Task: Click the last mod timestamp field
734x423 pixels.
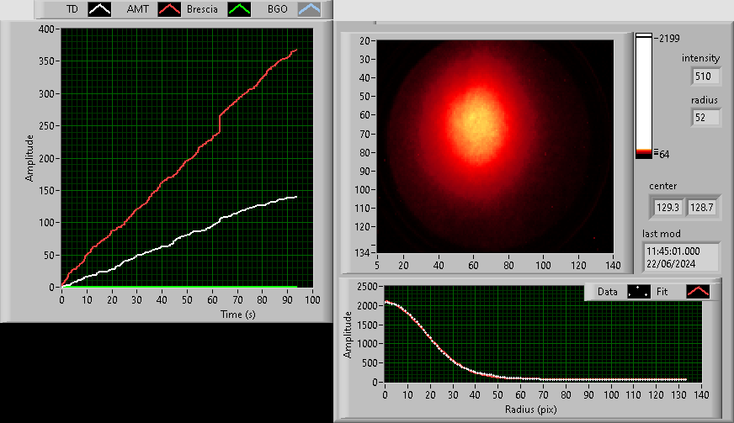Action: tap(682, 257)
